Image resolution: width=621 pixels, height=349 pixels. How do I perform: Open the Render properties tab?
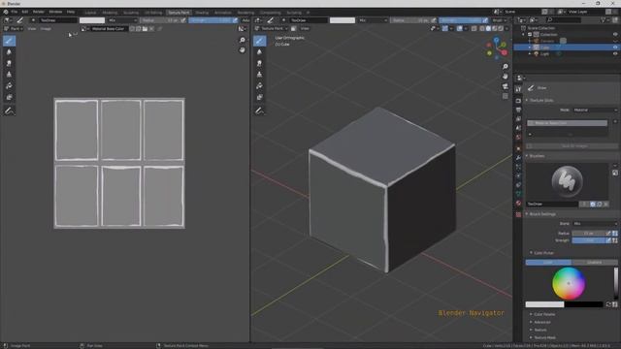518,101
